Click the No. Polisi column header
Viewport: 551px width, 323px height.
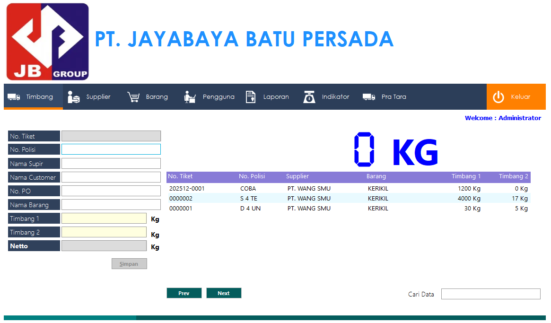(252, 176)
